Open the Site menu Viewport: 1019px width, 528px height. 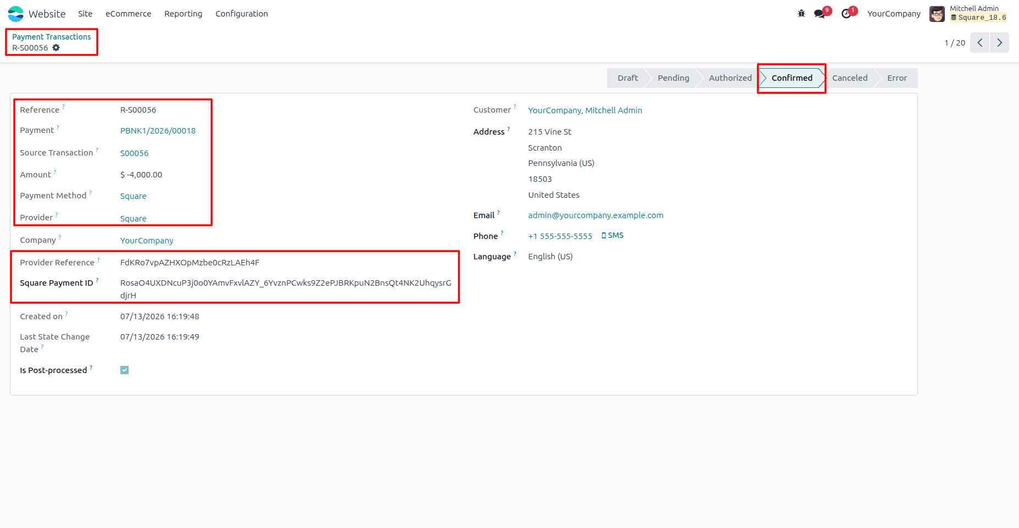click(85, 14)
